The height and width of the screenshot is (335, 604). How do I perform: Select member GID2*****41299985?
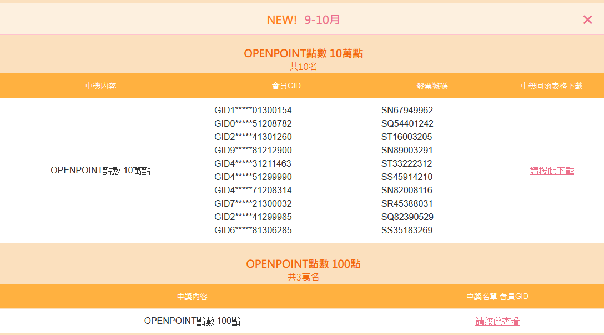click(253, 217)
